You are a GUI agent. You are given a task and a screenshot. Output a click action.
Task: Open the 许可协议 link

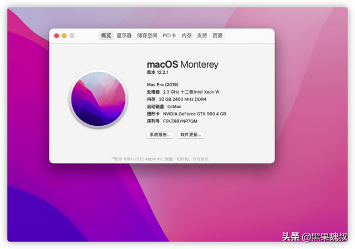[x=201, y=159]
